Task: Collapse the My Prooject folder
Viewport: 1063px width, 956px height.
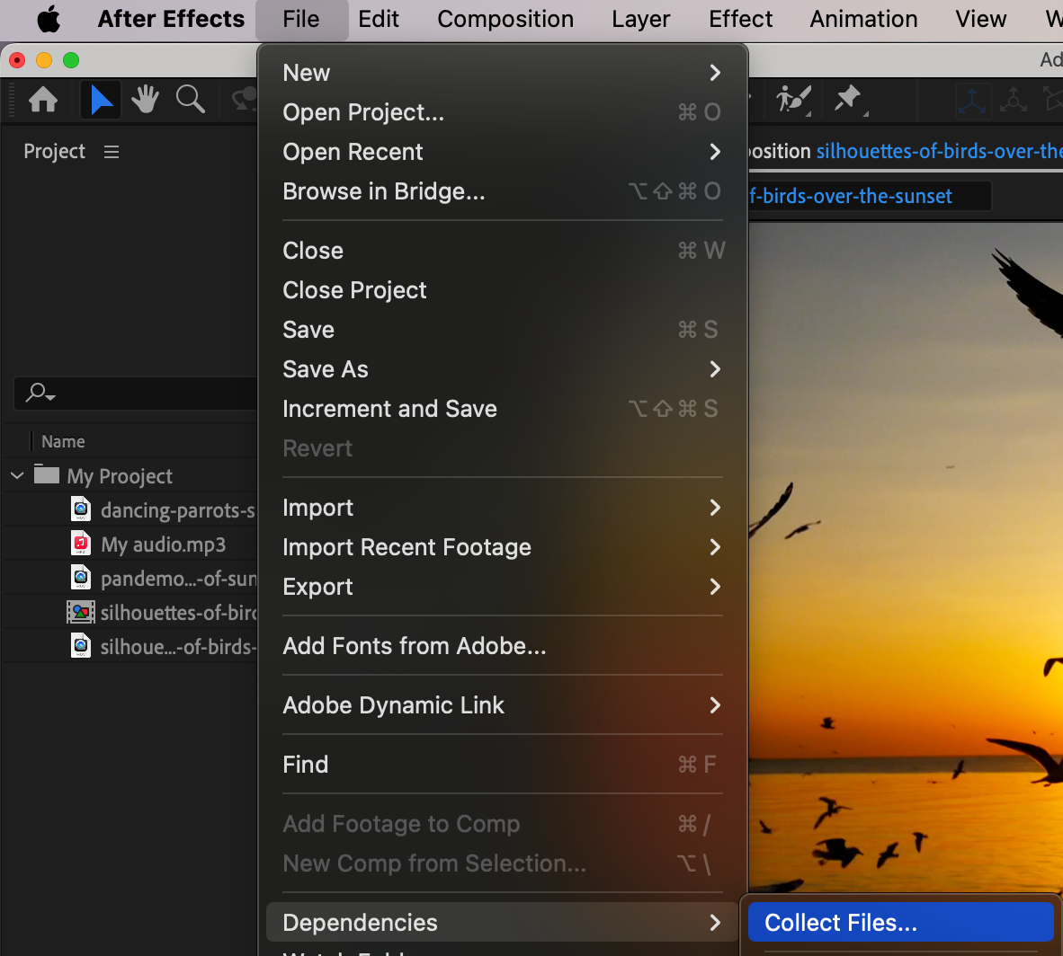Action: click(17, 475)
